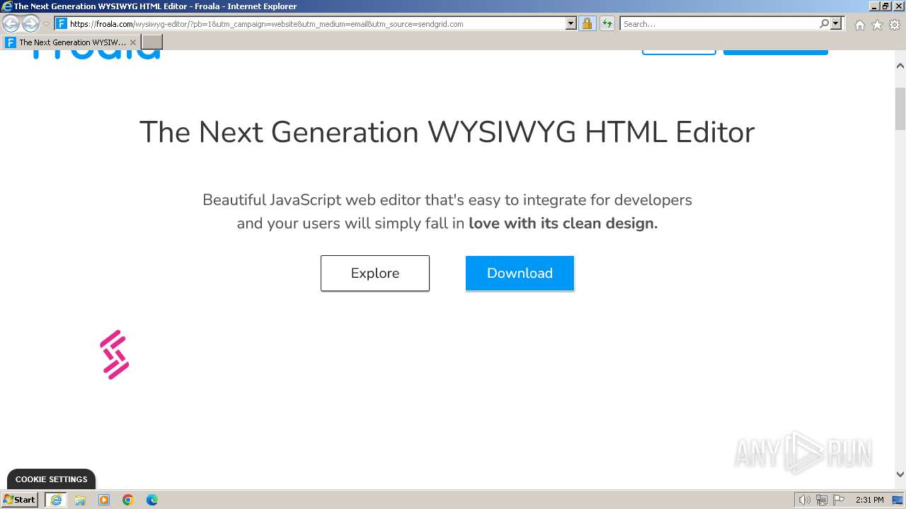The height and width of the screenshot is (509, 906).
Task: Click the page scrollbar down arrow
Action: click(x=900, y=474)
